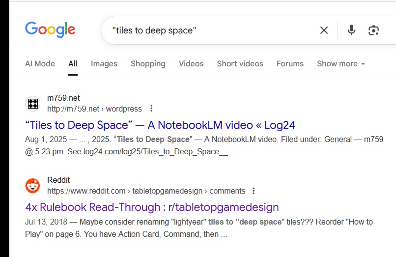Click the m759.net wordpress URL breadcrumb

pos(94,109)
